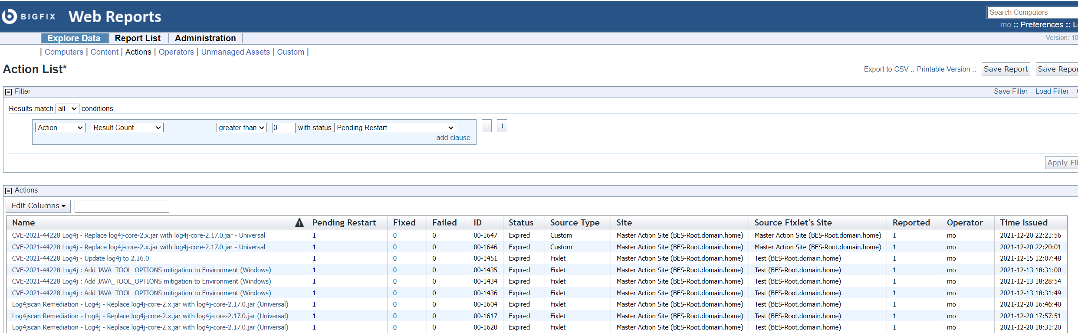Viewport: 1078px width, 333px height.
Task: Select the Actions section
Action: tap(138, 52)
